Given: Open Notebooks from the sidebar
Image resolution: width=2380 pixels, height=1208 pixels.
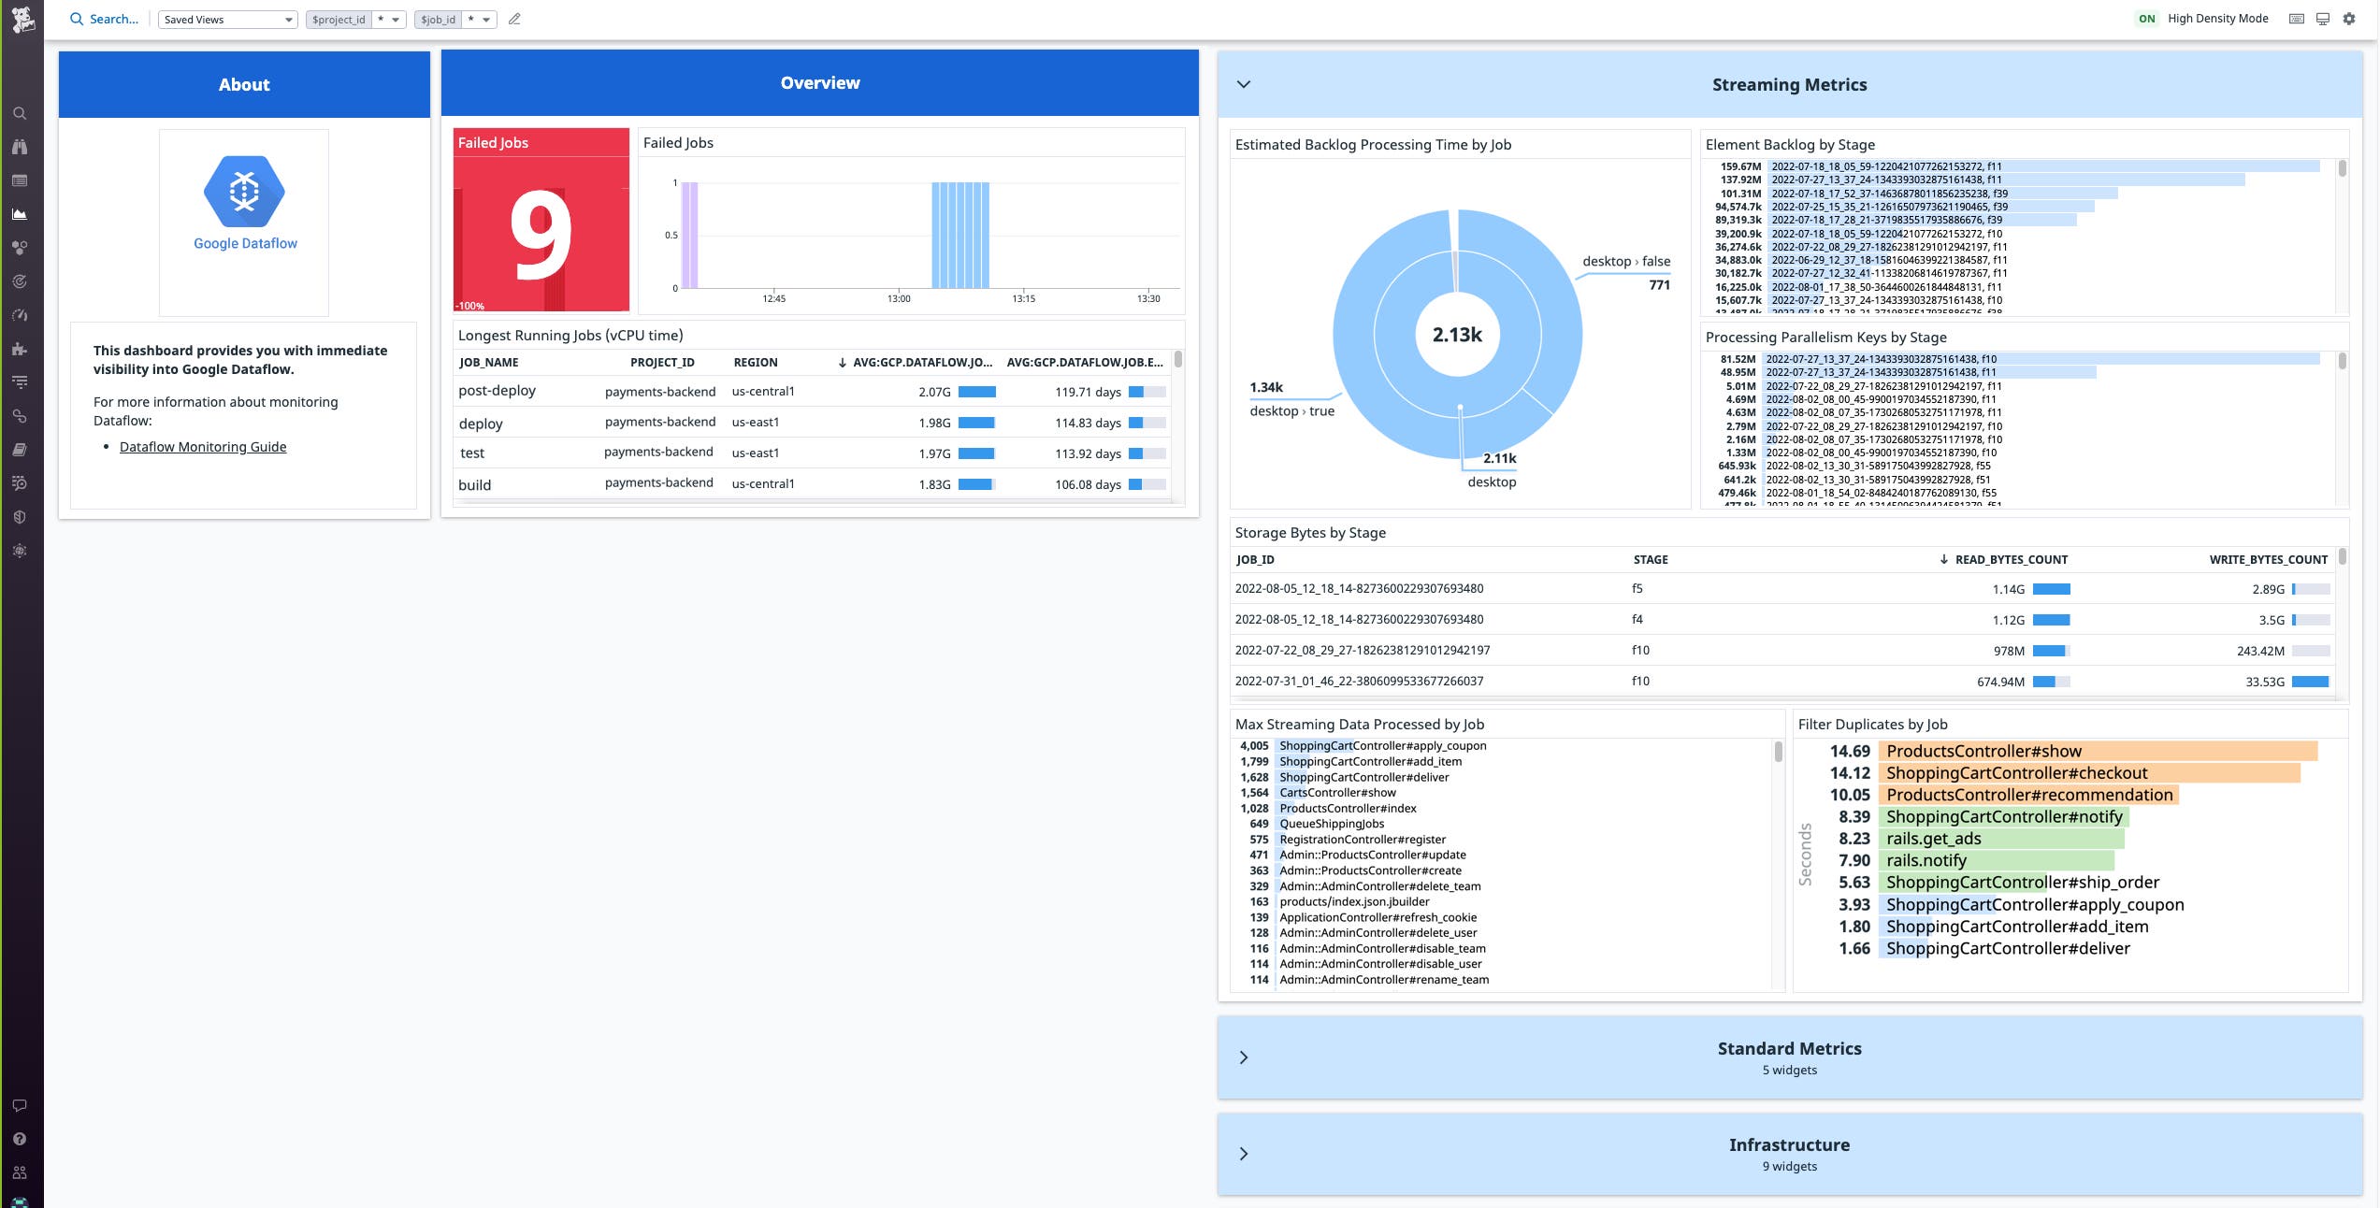Looking at the screenshot, I should point(21,449).
